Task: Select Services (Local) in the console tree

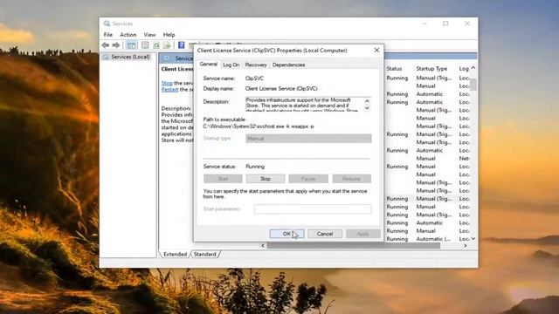Action: click(x=130, y=57)
